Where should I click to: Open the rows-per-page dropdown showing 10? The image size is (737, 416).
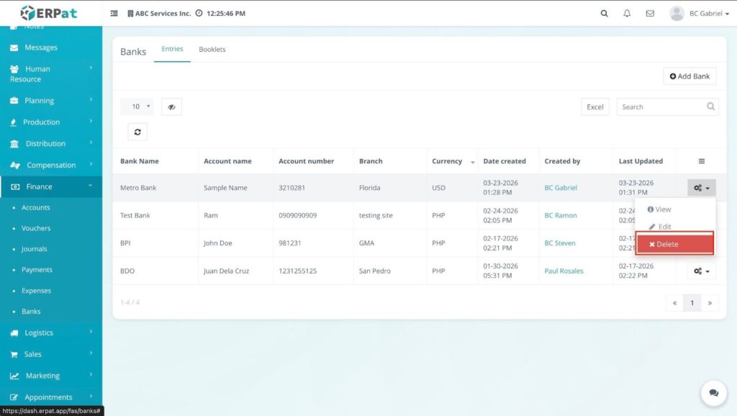click(x=137, y=107)
